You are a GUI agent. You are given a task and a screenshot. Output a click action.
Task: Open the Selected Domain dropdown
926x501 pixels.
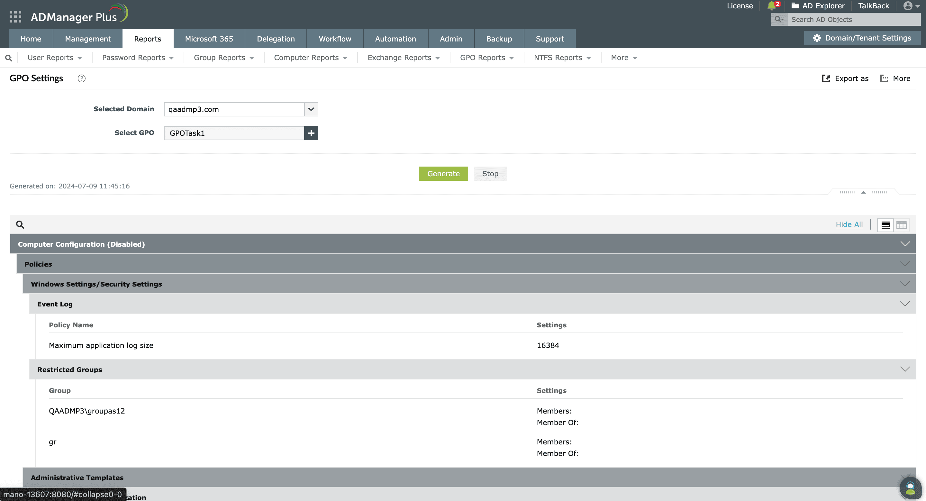point(311,109)
